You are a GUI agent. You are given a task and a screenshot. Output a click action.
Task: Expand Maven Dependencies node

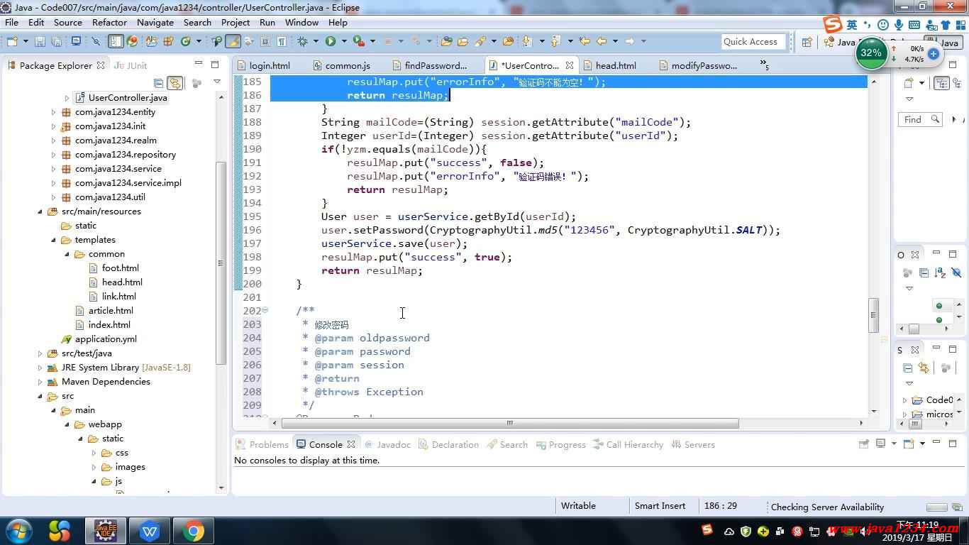point(40,382)
